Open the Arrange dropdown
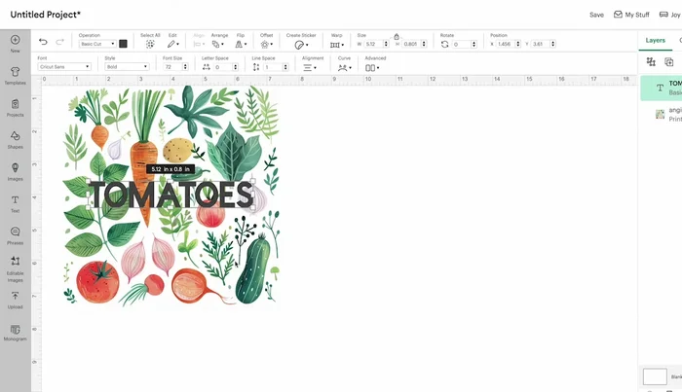The height and width of the screenshot is (392, 682). coord(218,44)
